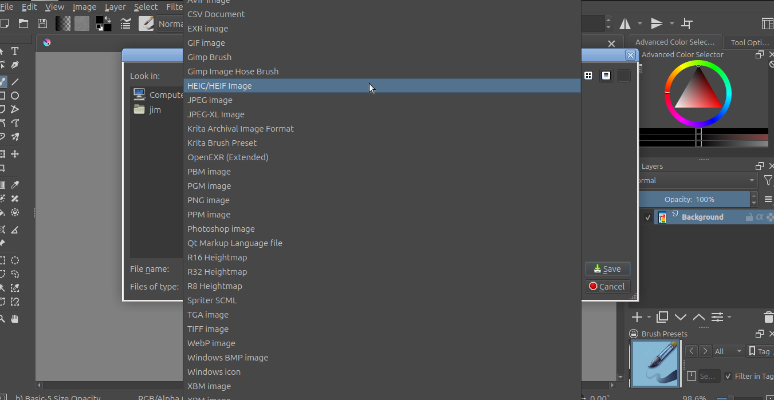Image resolution: width=774 pixels, height=400 pixels.
Task: Open the add layer dropdown arrow
Action: (x=649, y=317)
